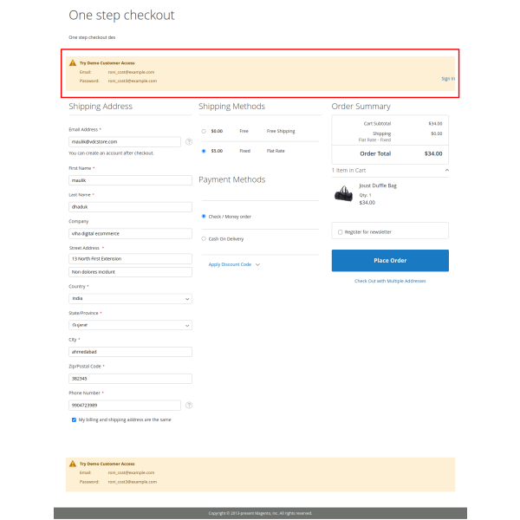Click into the First Name field
This screenshot has width=520, height=520.
coord(130,180)
